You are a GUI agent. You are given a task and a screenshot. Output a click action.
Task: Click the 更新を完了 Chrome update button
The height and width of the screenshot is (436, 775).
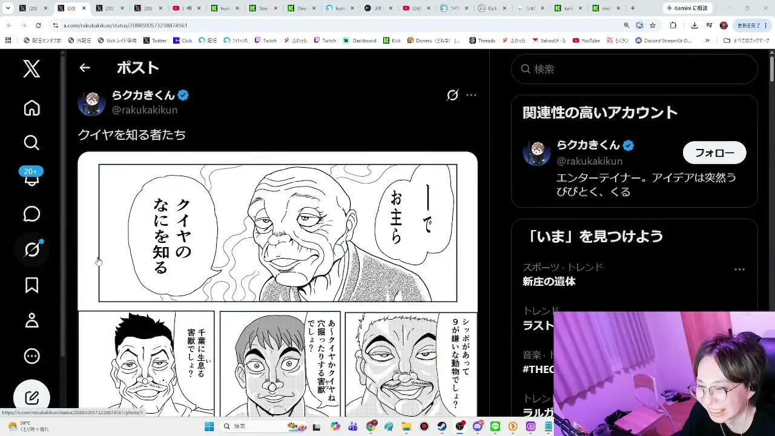click(x=752, y=25)
